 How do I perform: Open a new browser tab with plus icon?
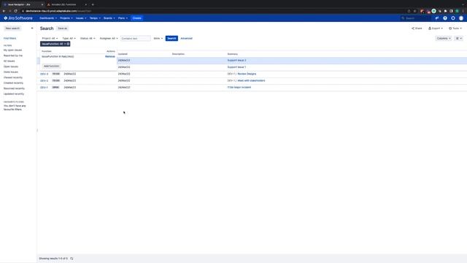[x=93, y=4]
